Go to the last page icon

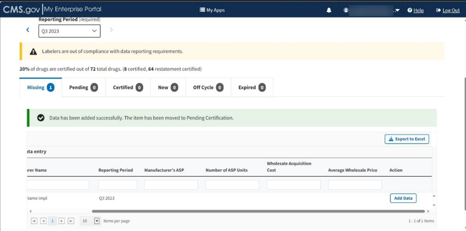[x=71, y=221]
